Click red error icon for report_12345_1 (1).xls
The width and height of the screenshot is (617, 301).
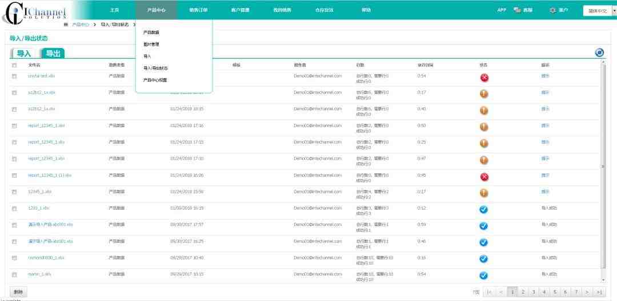tap(484, 177)
